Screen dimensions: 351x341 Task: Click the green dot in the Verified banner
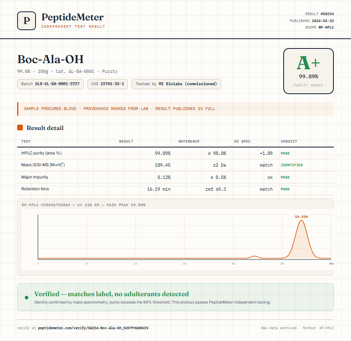(x=27, y=297)
